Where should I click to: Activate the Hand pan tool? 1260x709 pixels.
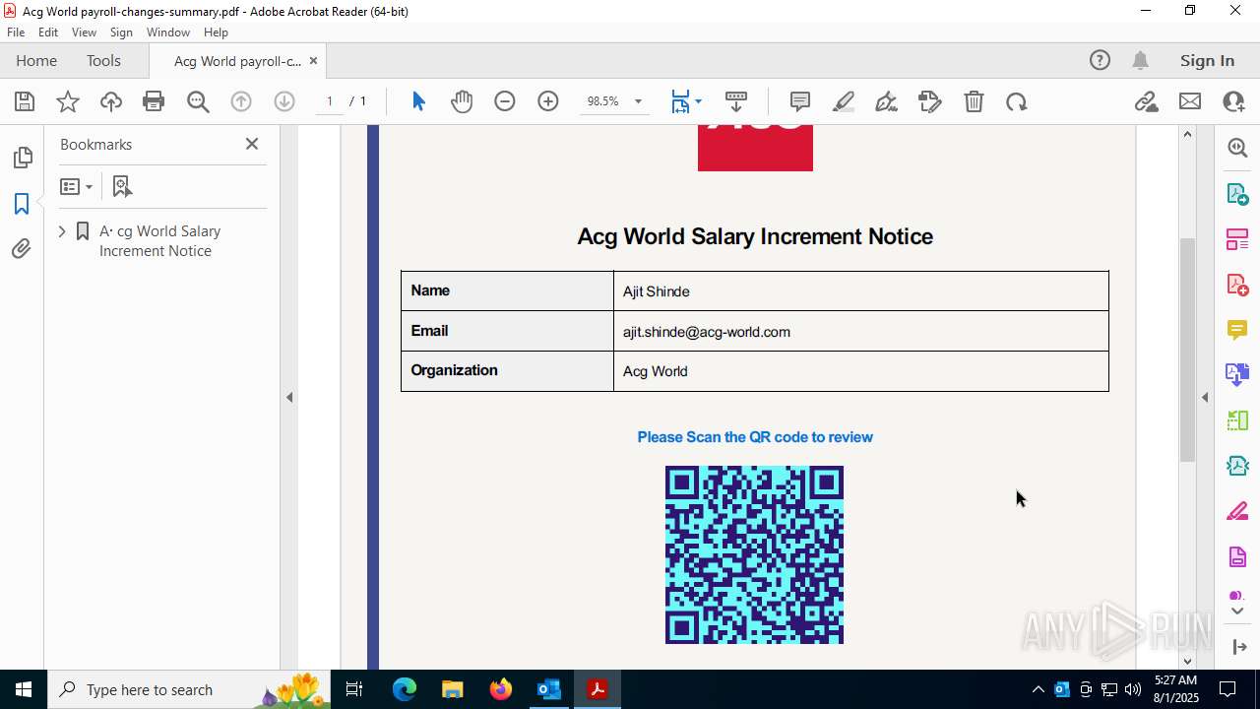click(x=462, y=101)
